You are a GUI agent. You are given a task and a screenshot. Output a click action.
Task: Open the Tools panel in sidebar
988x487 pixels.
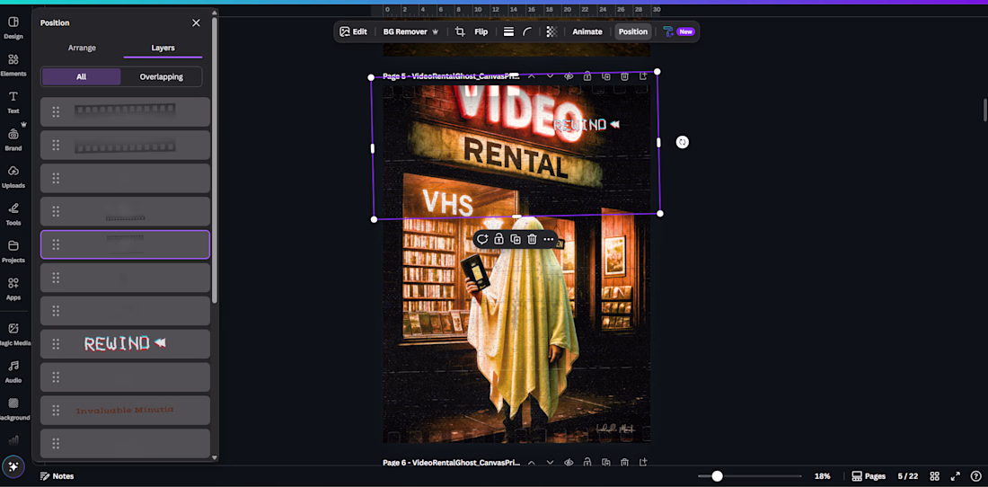coord(13,214)
